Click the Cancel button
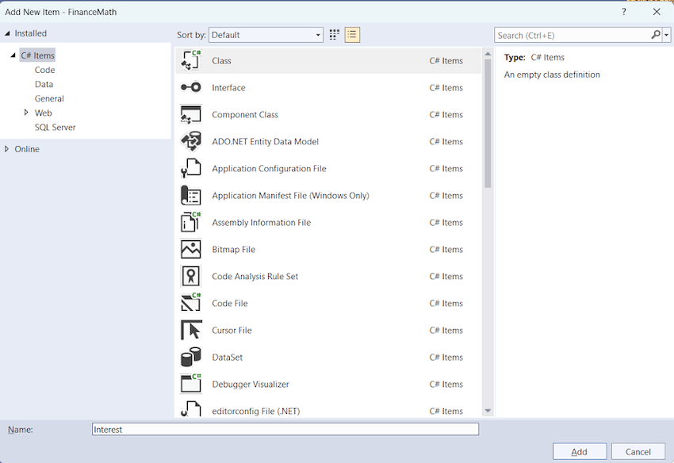674x463 pixels. point(639,450)
